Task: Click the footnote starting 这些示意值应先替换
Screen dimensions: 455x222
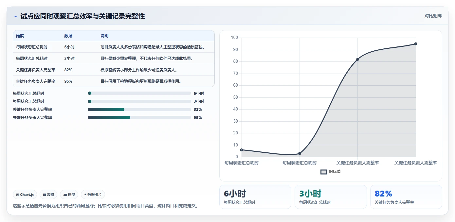Action: [105, 206]
